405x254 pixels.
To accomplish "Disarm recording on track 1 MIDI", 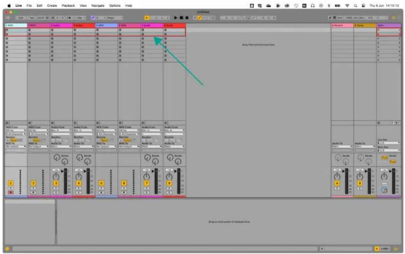I will (x=11, y=193).
